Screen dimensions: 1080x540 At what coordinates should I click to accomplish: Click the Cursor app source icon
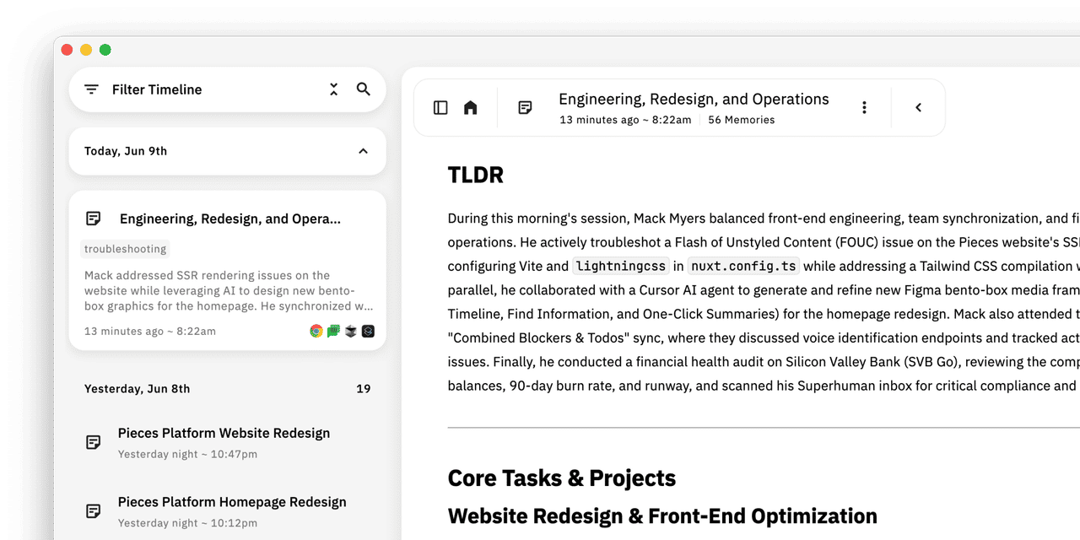[351, 332]
